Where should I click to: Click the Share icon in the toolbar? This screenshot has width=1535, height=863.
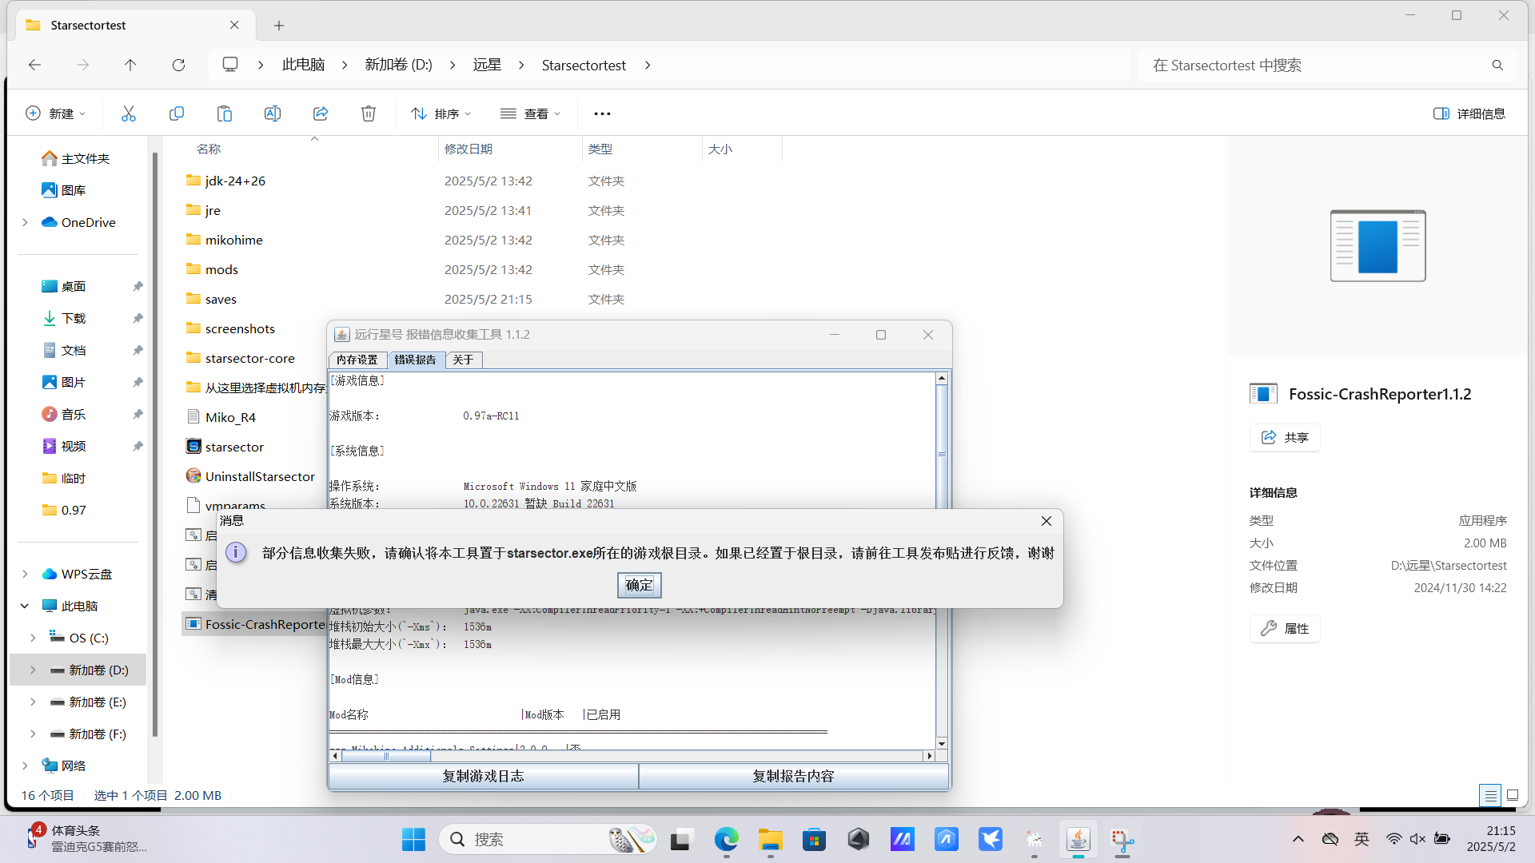320,113
